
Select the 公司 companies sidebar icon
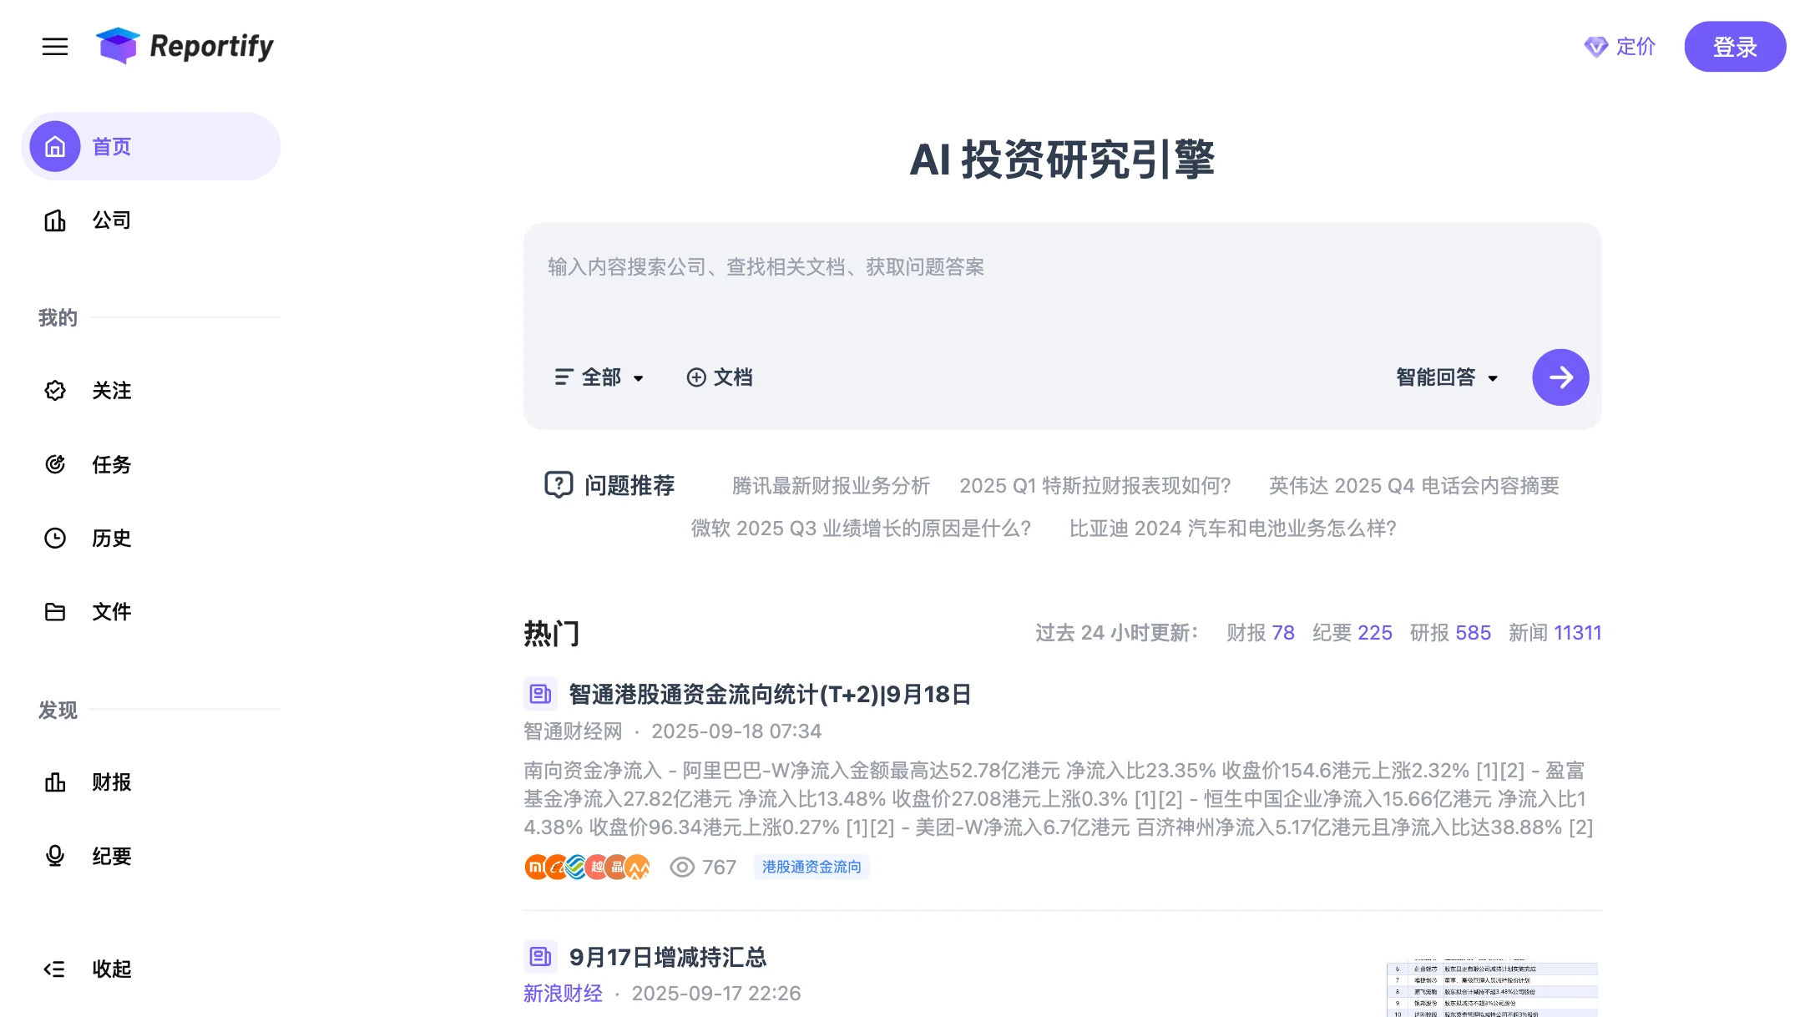coord(55,220)
